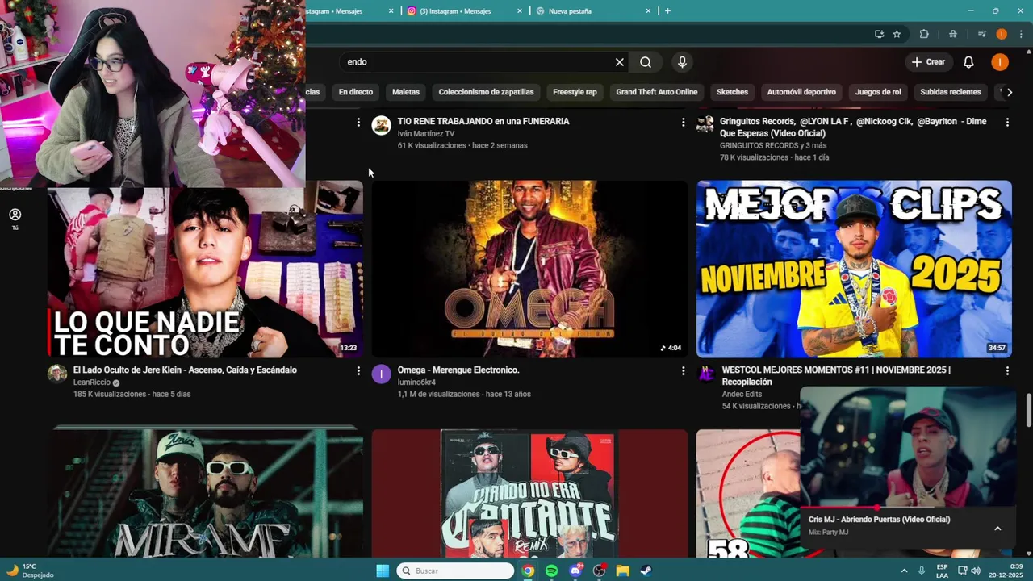Open the Chrome profile avatar
This screenshot has width=1033, height=581.
tap(1002, 34)
